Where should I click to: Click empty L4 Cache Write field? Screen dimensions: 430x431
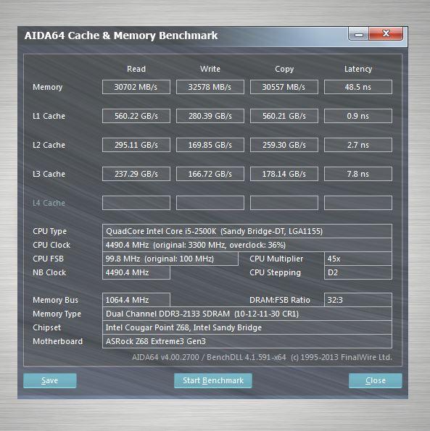pyautogui.click(x=210, y=203)
